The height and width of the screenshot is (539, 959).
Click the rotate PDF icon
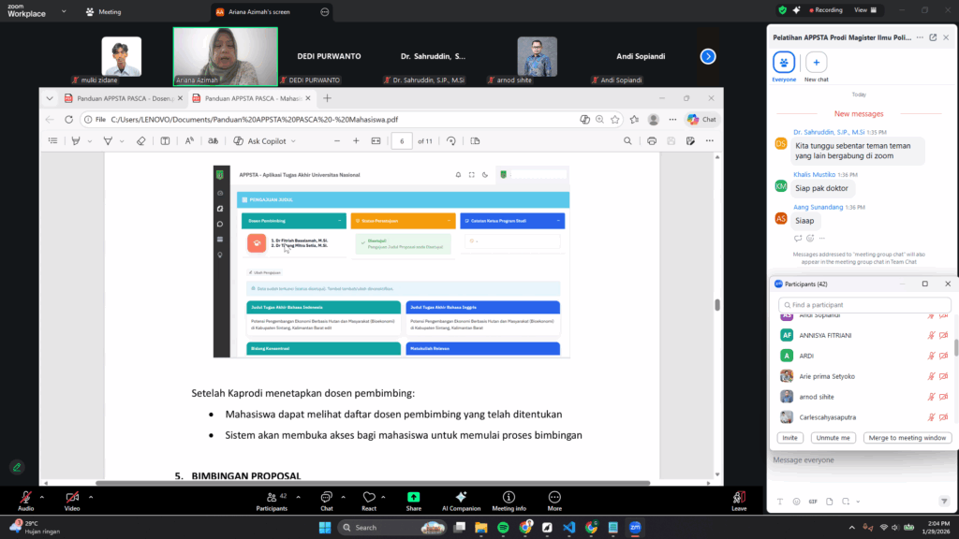tap(451, 141)
